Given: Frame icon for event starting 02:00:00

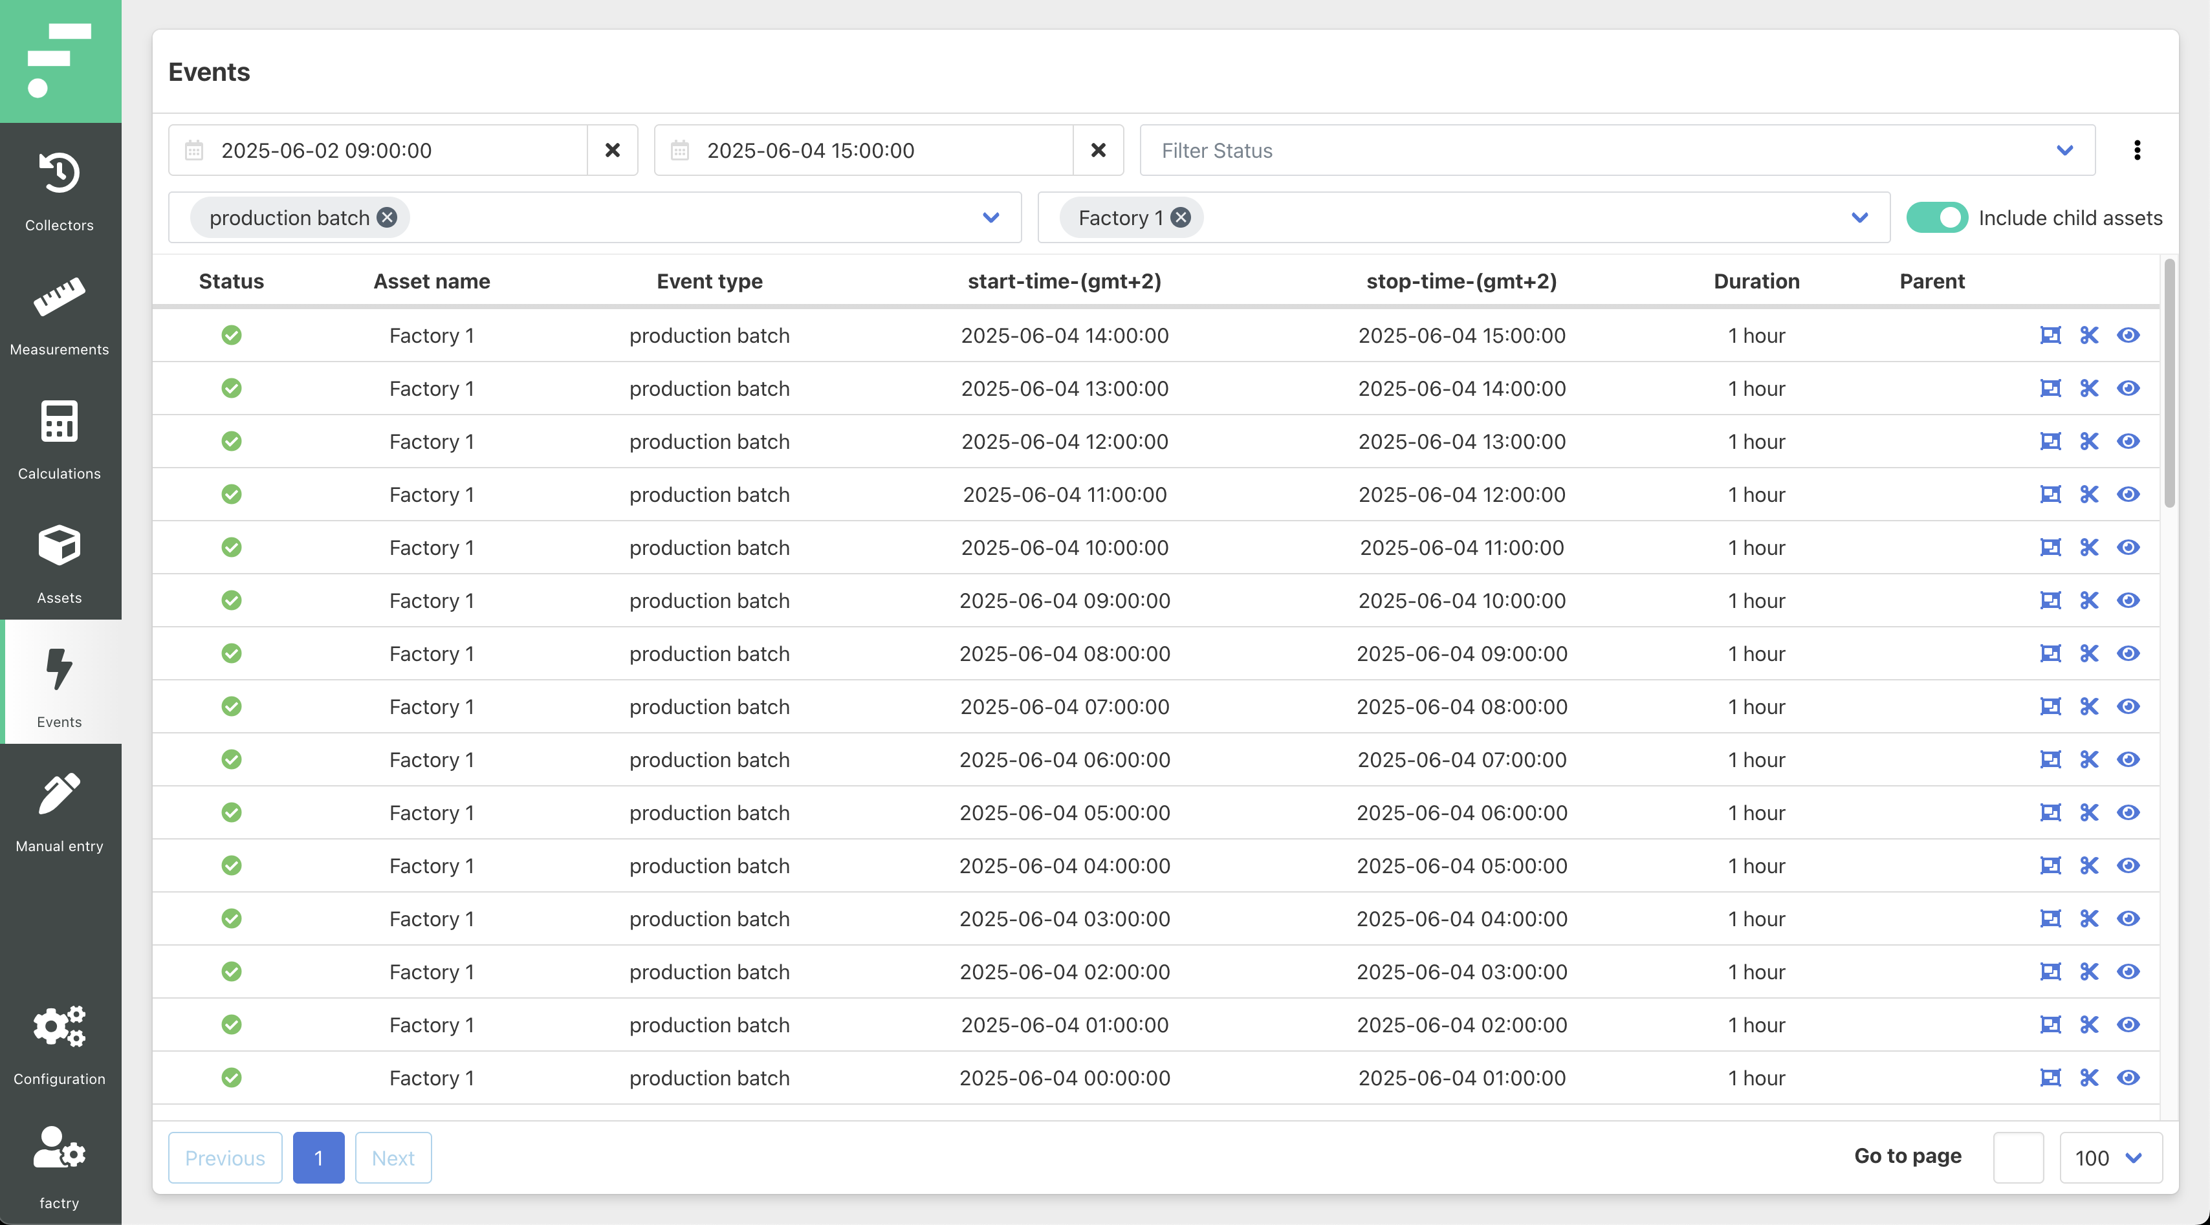Looking at the screenshot, I should [2050, 972].
